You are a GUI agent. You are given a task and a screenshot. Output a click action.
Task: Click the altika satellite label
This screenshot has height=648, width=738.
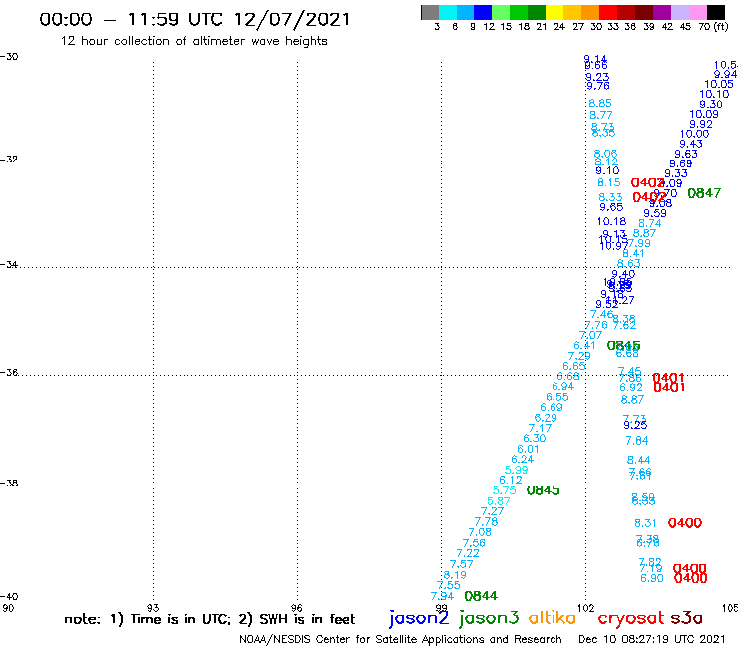(x=553, y=618)
